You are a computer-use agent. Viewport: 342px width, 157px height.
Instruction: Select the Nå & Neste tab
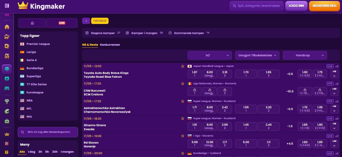90,45
